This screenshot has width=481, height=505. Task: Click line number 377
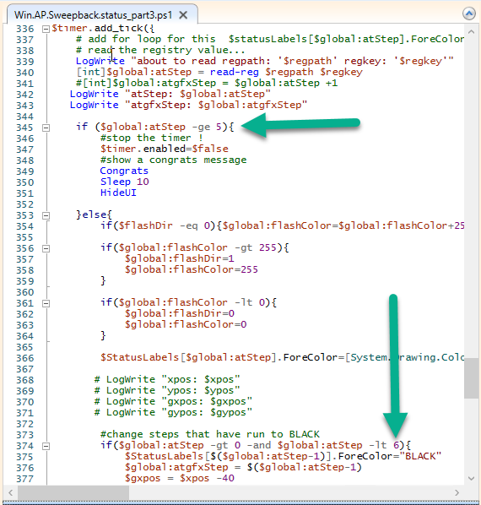(x=24, y=479)
